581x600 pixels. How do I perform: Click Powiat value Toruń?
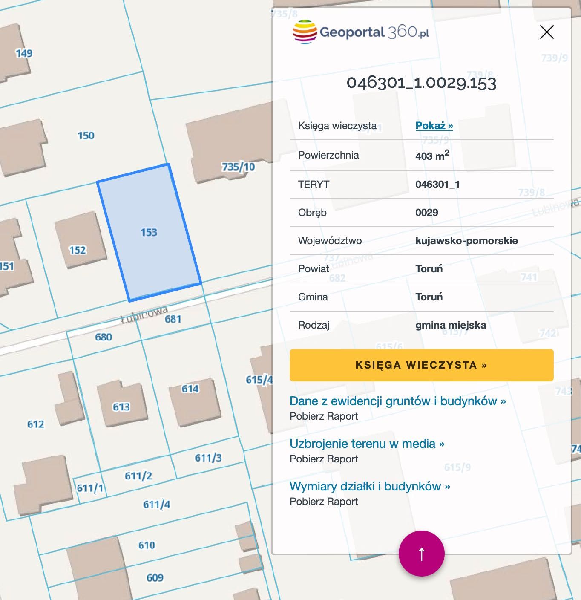pyautogui.click(x=429, y=269)
